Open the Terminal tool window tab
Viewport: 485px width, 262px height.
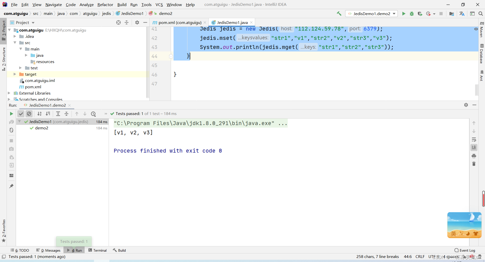pos(98,250)
